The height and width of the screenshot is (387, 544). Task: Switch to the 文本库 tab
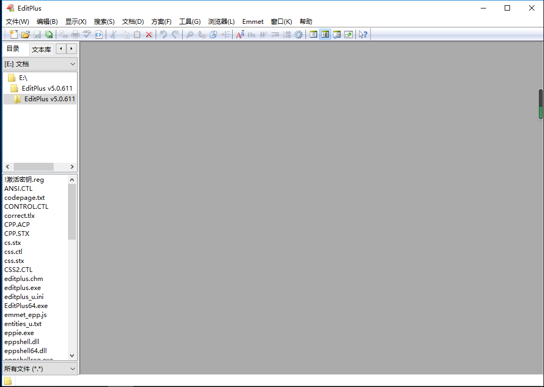pyautogui.click(x=41, y=49)
